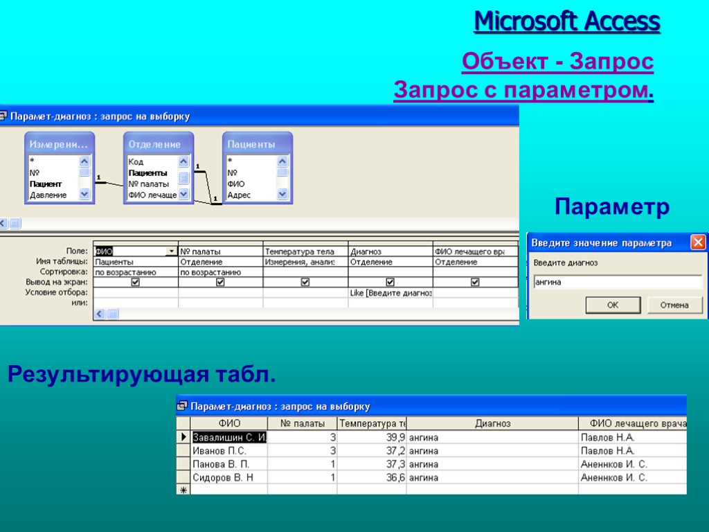Select ФИО лечаще field in Отделение table
Screen dimensions: 709x532
[152, 195]
